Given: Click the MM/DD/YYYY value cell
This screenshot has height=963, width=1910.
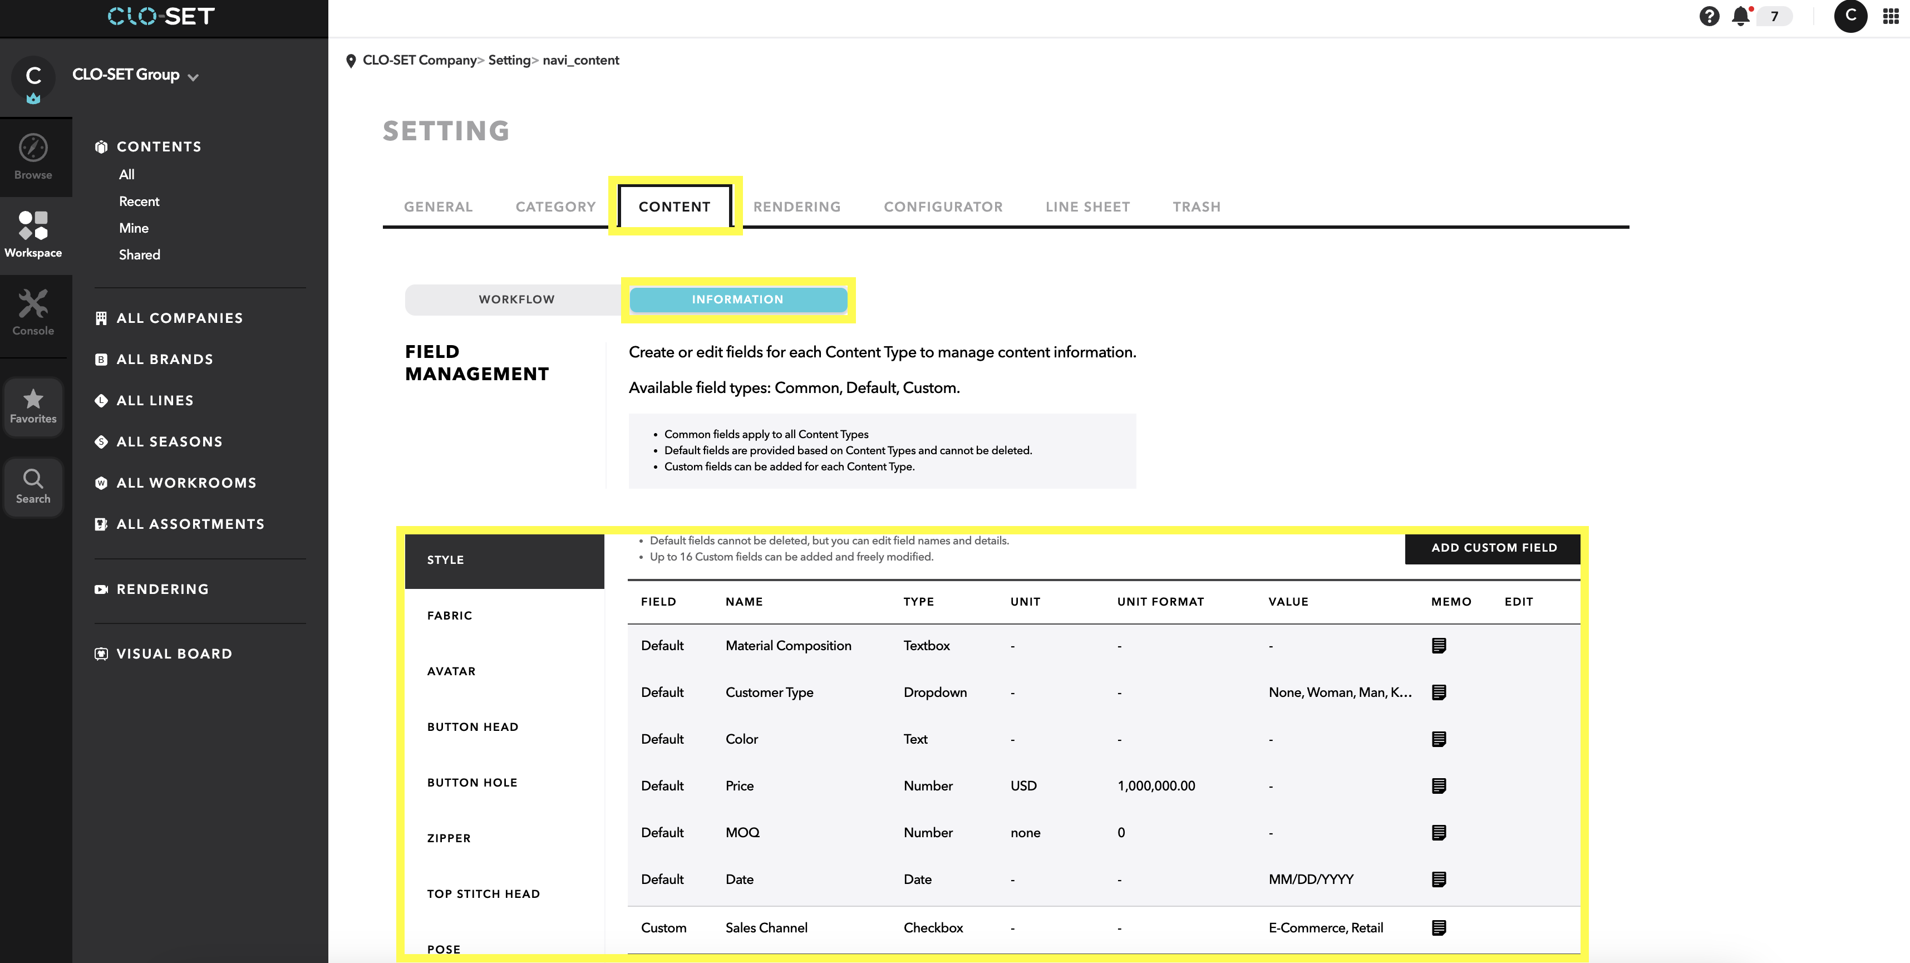Looking at the screenshot, I should click(1310, 880).
